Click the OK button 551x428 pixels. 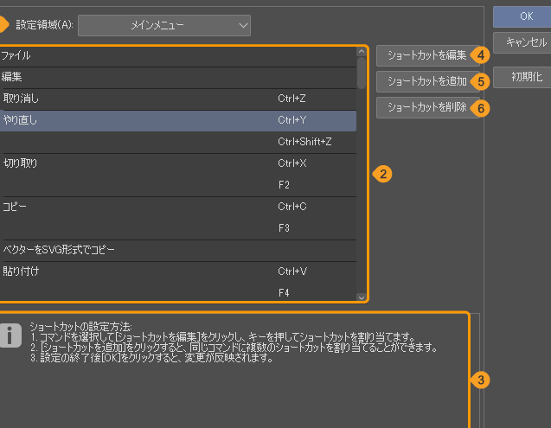522,16
